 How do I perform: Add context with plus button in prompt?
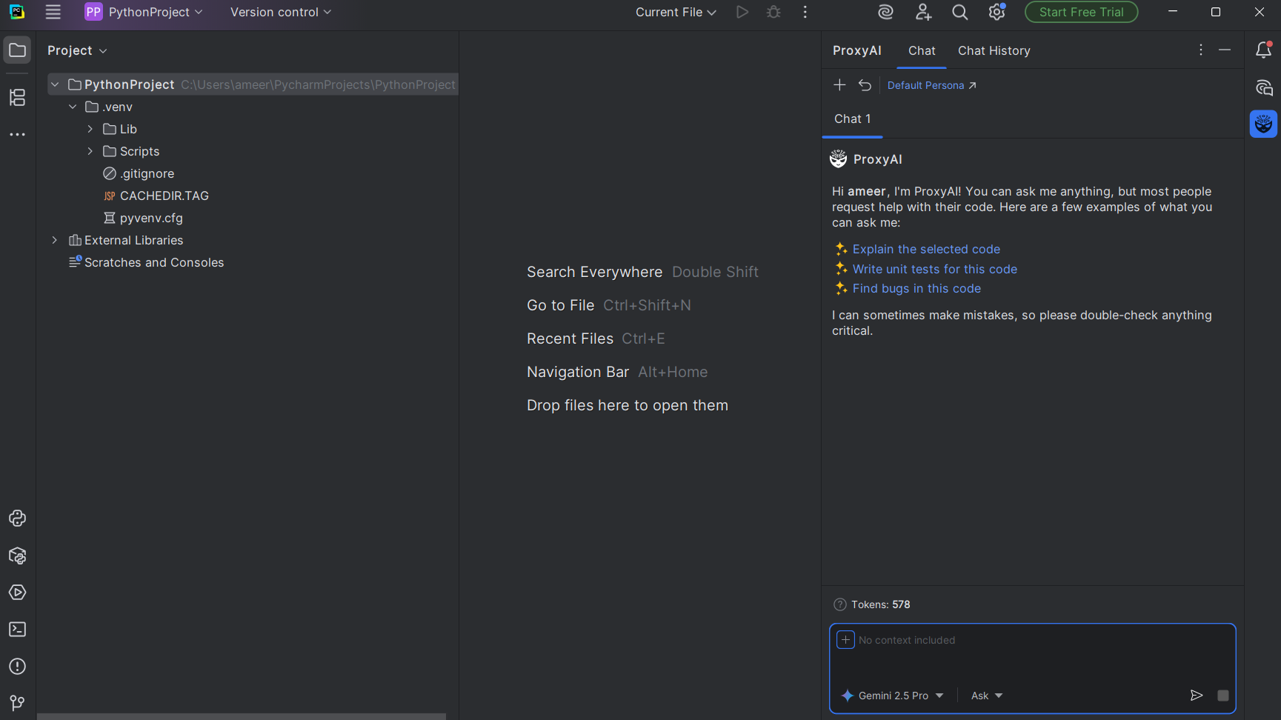tap(845, 639)
